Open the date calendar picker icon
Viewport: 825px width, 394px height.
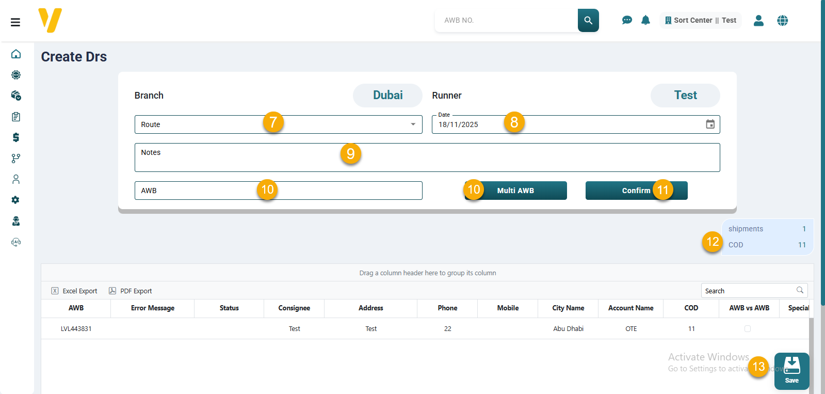710,124
